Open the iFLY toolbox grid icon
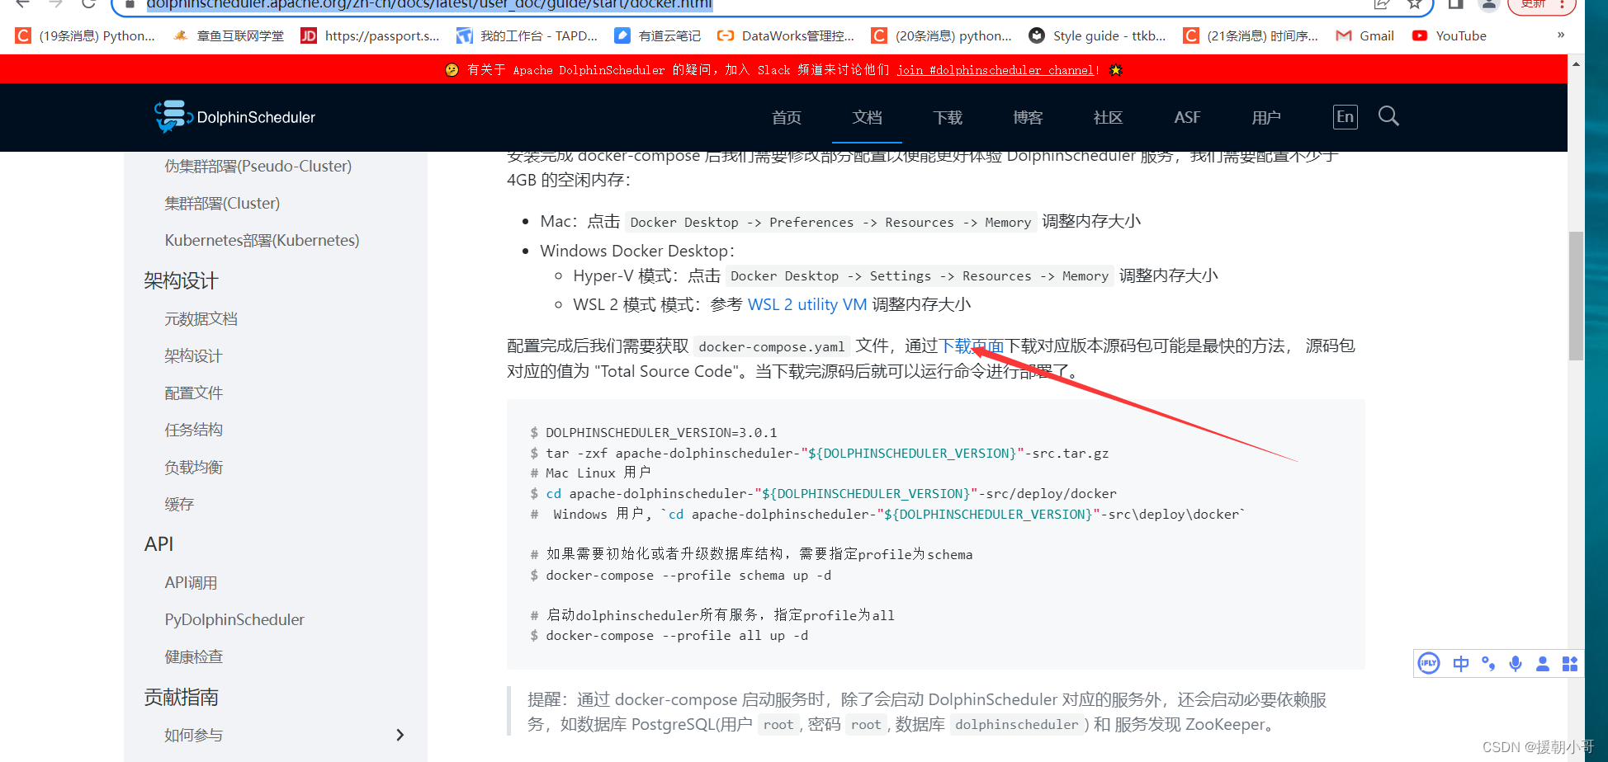1608x762 pixels. point(1569,664)
